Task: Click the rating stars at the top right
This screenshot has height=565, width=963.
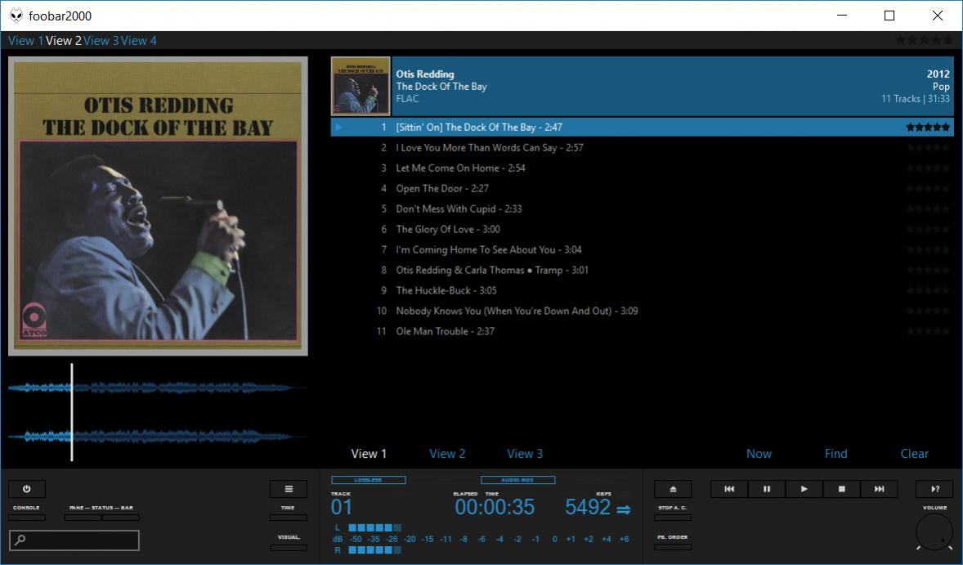Action: tap(924, 40)
